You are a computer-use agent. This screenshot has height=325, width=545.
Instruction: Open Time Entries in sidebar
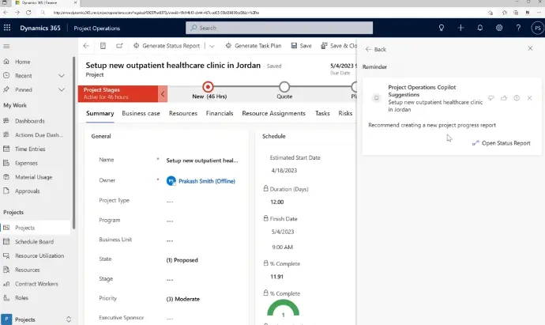30,149
